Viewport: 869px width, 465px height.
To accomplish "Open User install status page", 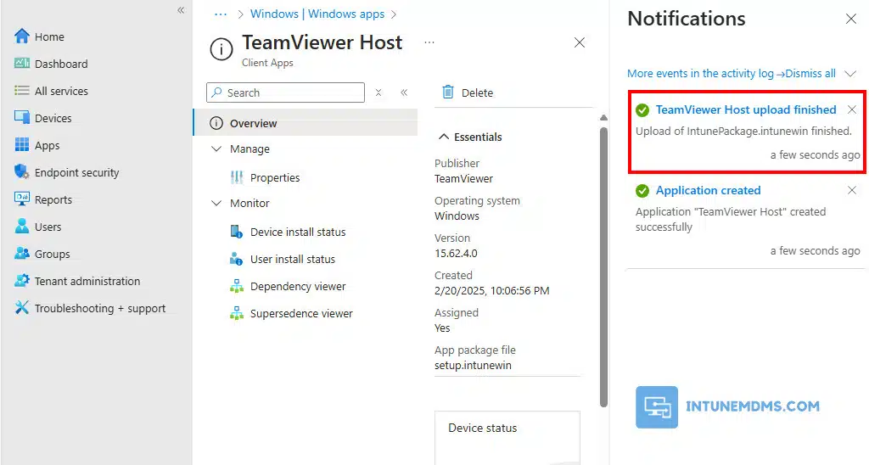I will 292,259.
